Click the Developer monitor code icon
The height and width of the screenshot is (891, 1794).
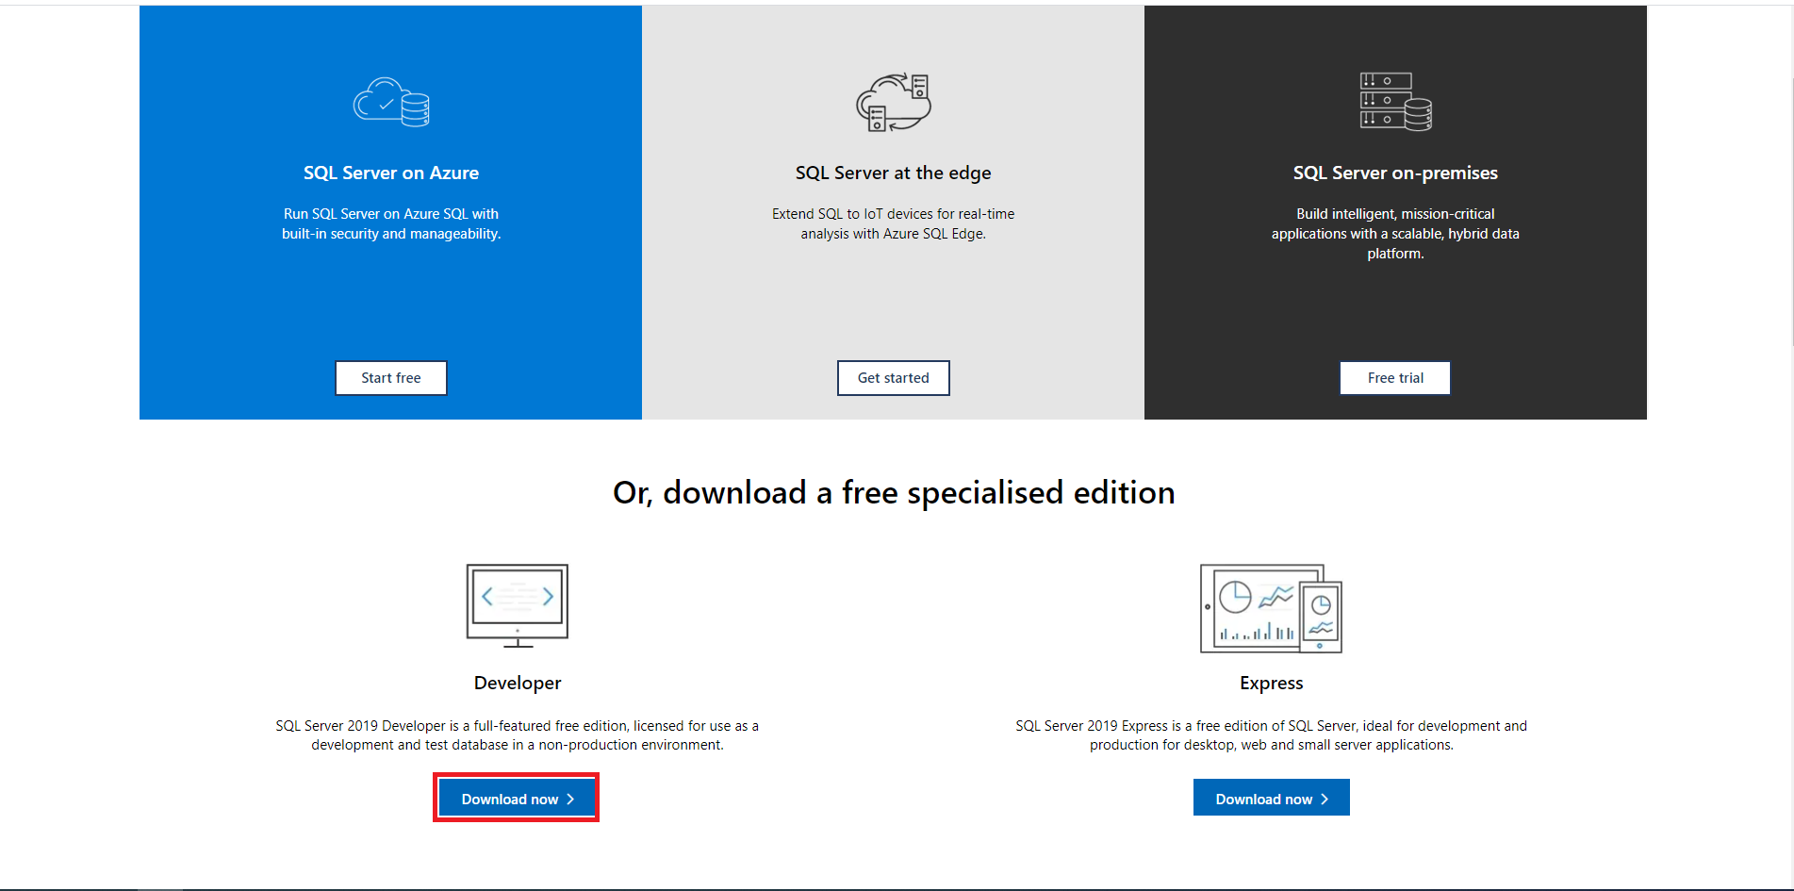click(518, 606)
